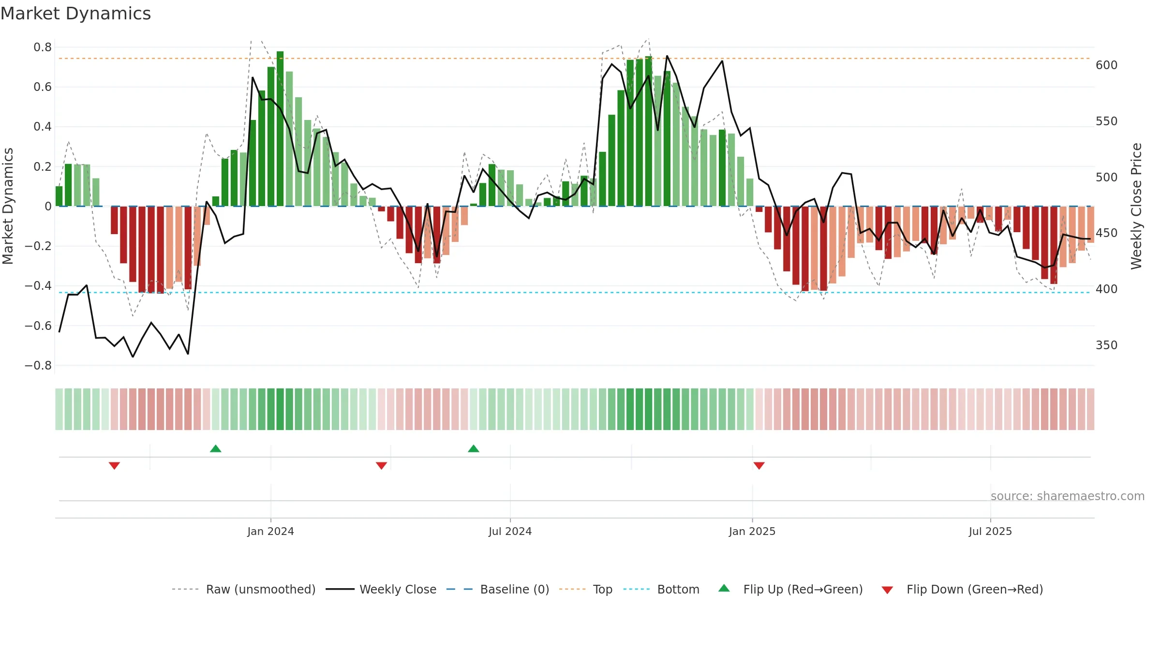Click the green flip-up marker near June 2024
The image size is (1161, 653).
pyautogui.click(x=474, y=448)
